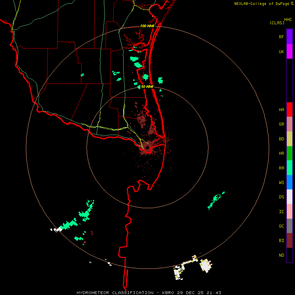295x295 pixels.
Task: Click the WS legend label
Action: point(281,183)
